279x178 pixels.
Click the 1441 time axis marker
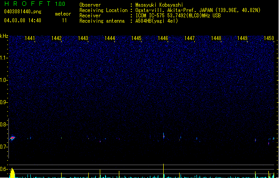30,38
